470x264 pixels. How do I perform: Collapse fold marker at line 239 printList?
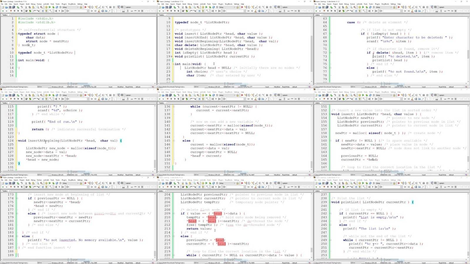tap(330, 202)
